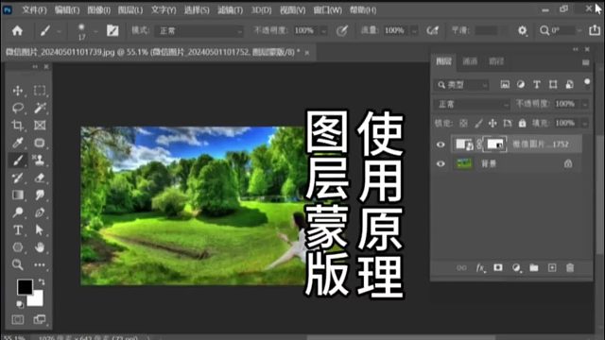Open the layer opacity dropdown arrow
The width and height of the screenshot is (605, 340).
pyautogui.click(x=585, y=104)
